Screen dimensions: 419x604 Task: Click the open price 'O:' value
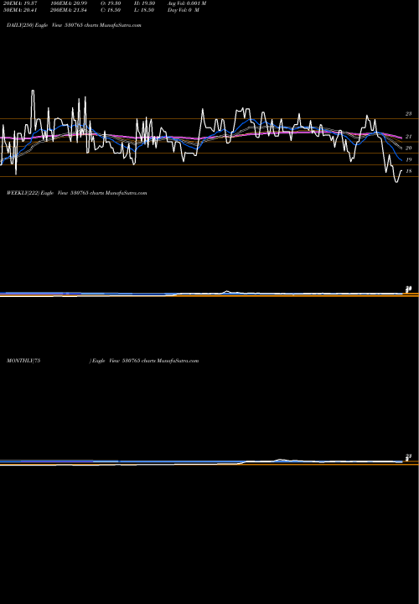click(x=111, y=3)
